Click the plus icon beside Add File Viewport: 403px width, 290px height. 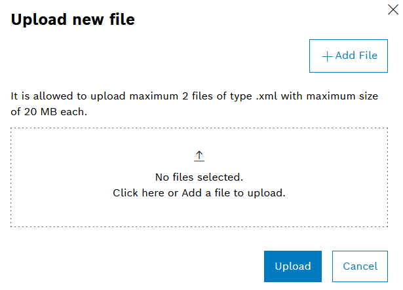(327, 56)
